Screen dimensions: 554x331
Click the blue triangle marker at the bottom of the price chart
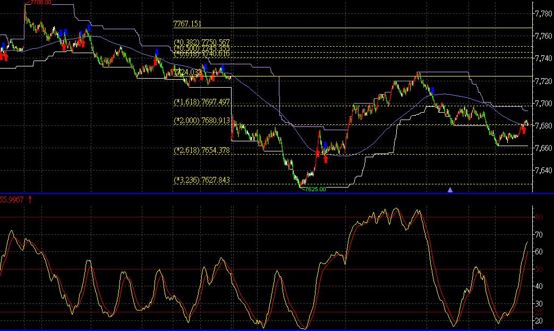450,190
